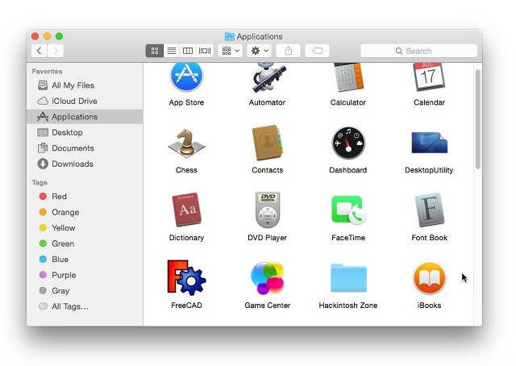This screenshot has height=366, width=516.
Task: Filter by the Orange tag
Action: coord(85,212)
